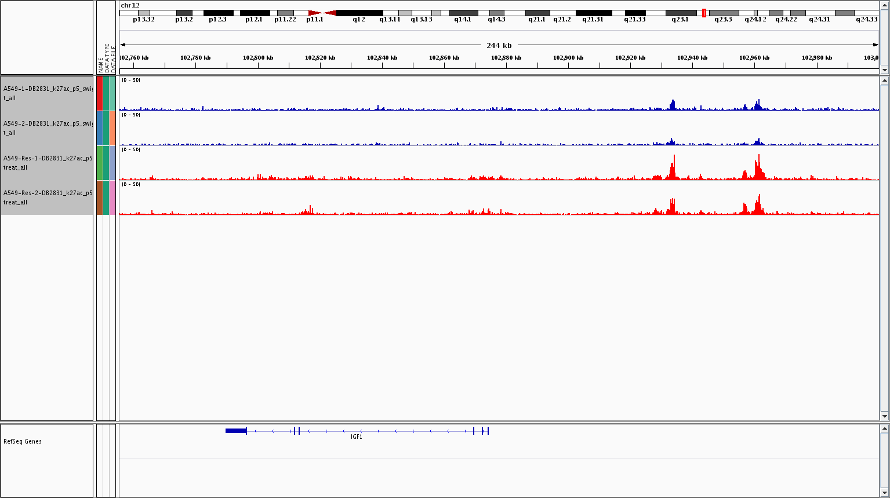This screenshot has height=498, width=890.
Task: Click the DATA TYPE attribute column header
Action: (x=107, y=58)
